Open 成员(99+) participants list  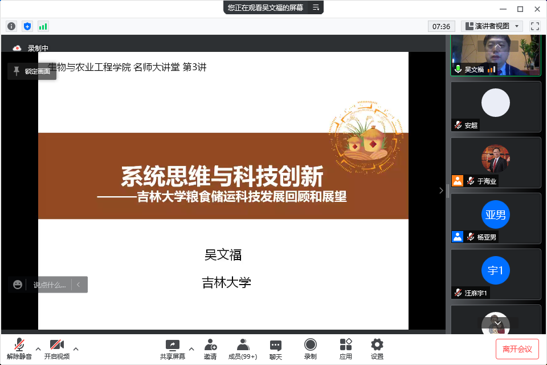[x=243, y=348]
